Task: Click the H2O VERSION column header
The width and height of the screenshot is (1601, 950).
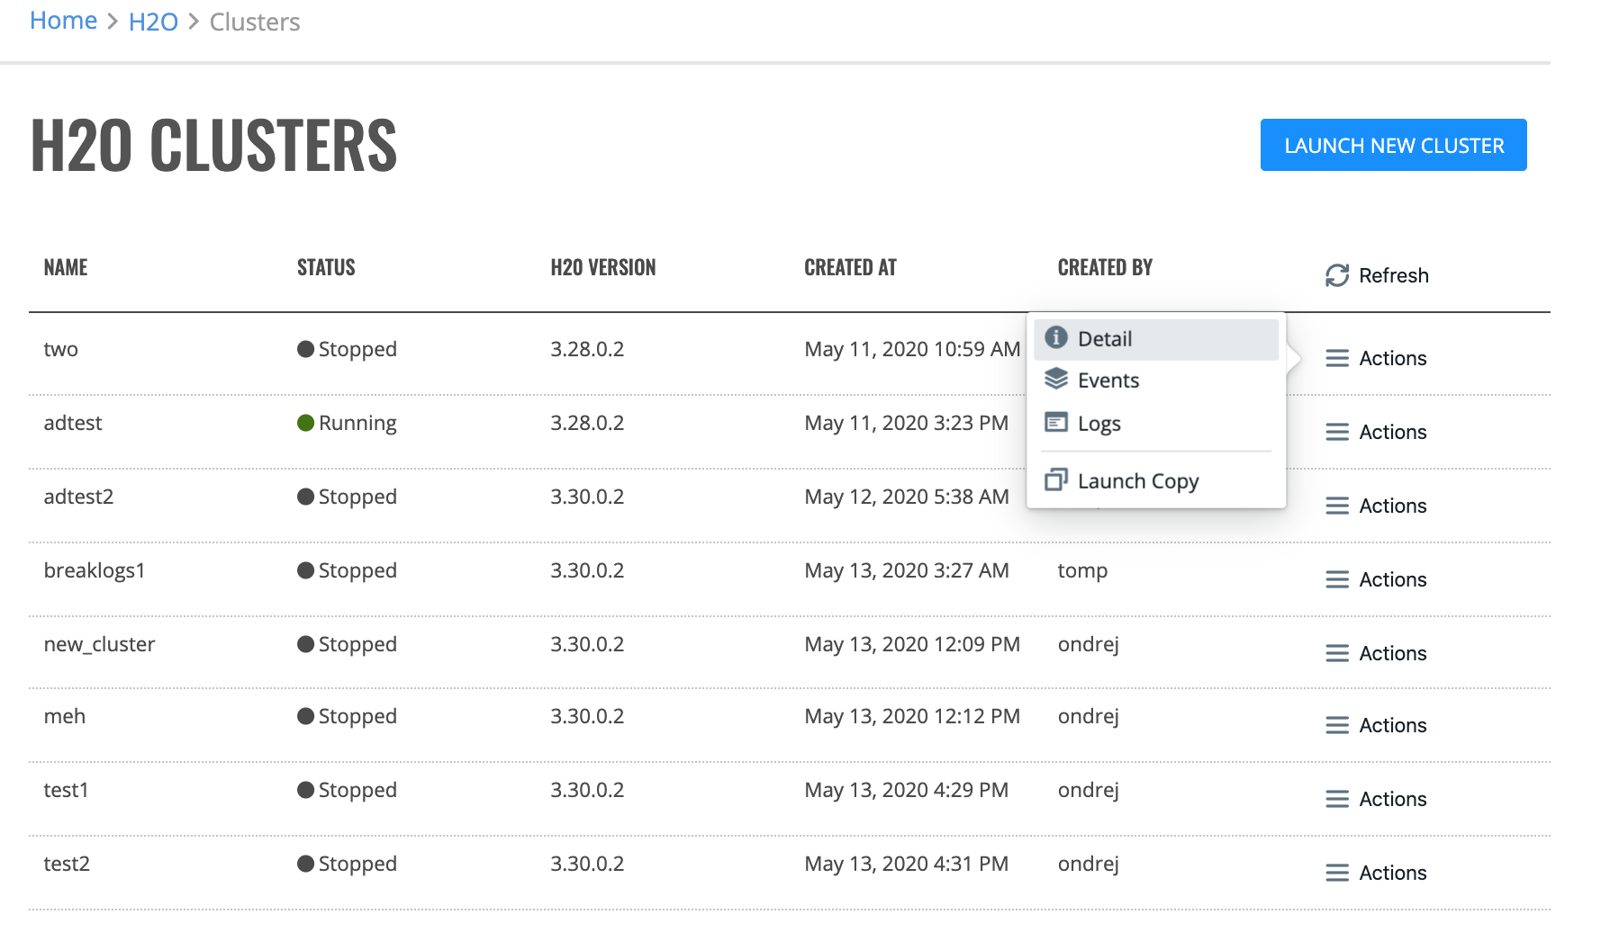Action: (603, 267)
